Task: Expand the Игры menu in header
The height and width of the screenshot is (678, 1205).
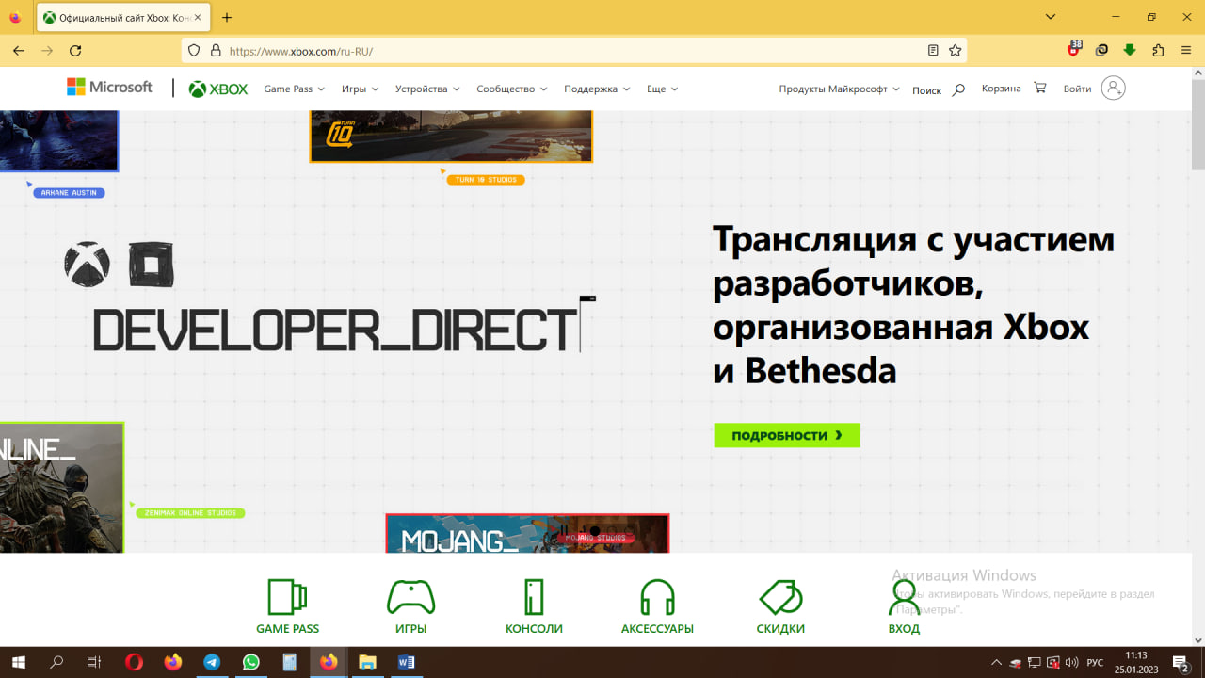Action: point(360,89)
